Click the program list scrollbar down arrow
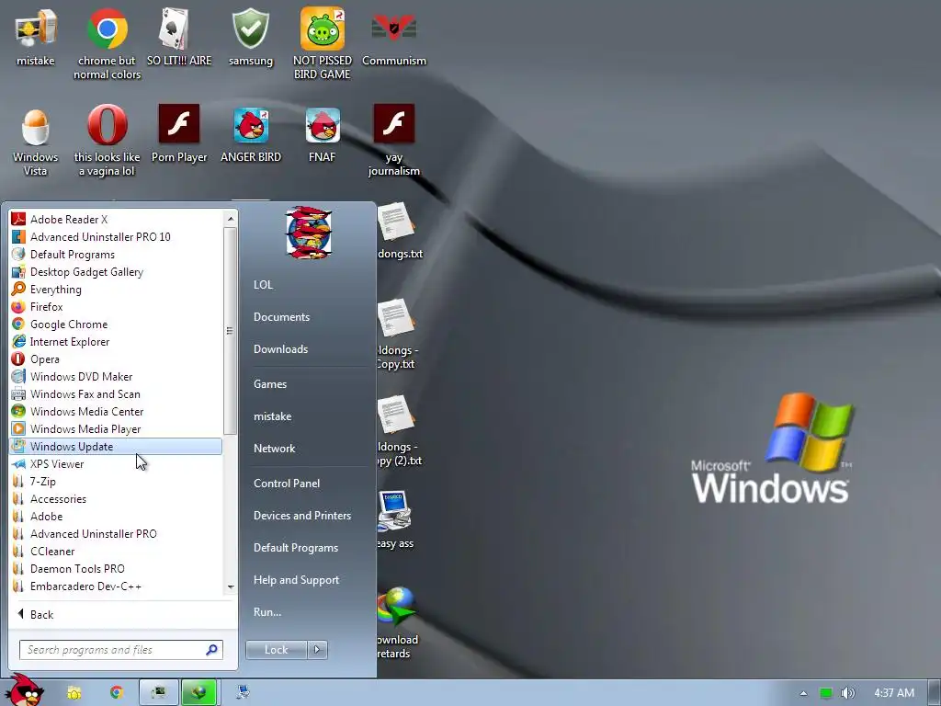This screenshot has height=706, width=941. [231, 587]
